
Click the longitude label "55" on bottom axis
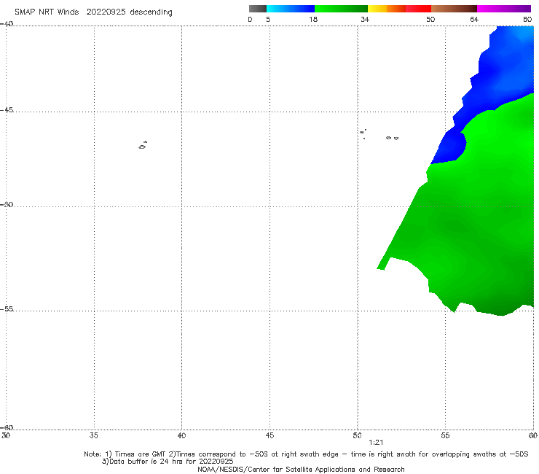click(445, 435)
